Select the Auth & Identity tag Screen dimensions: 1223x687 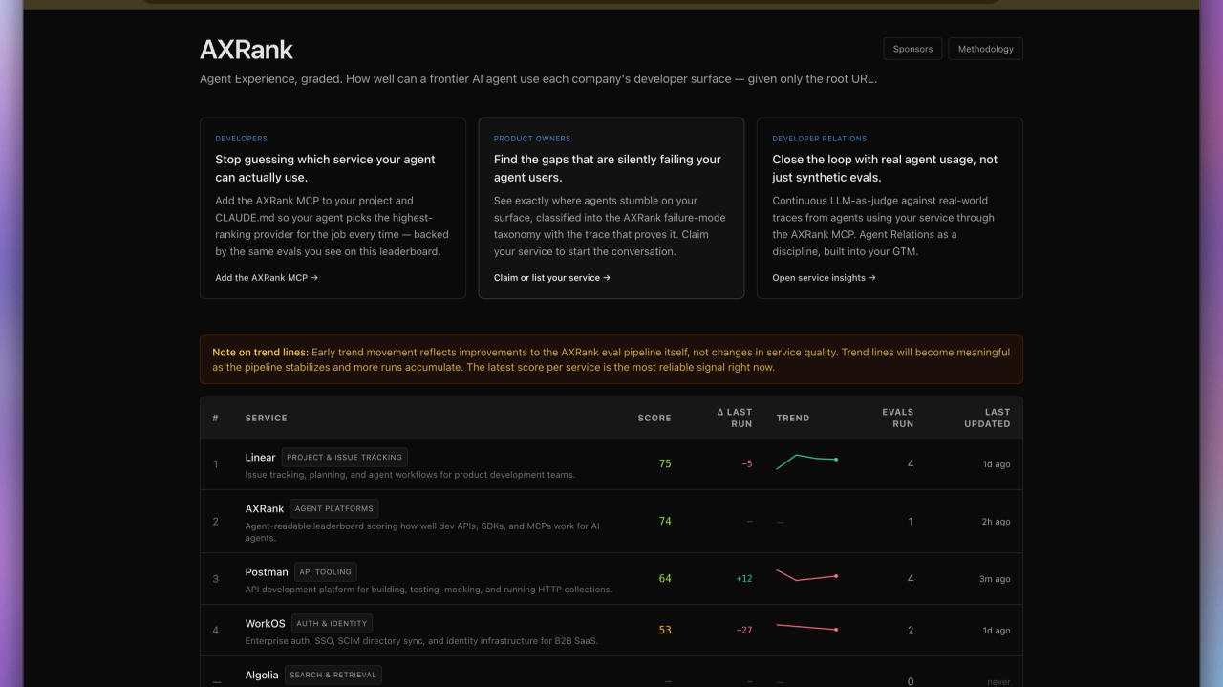[x=332, y=623]
